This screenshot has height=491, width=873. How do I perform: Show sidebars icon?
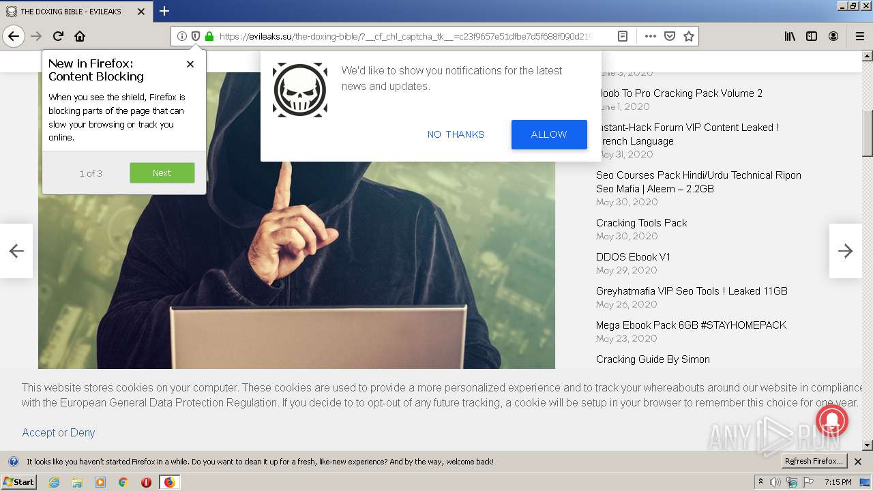pyautogui.click(x=812, y=36)
